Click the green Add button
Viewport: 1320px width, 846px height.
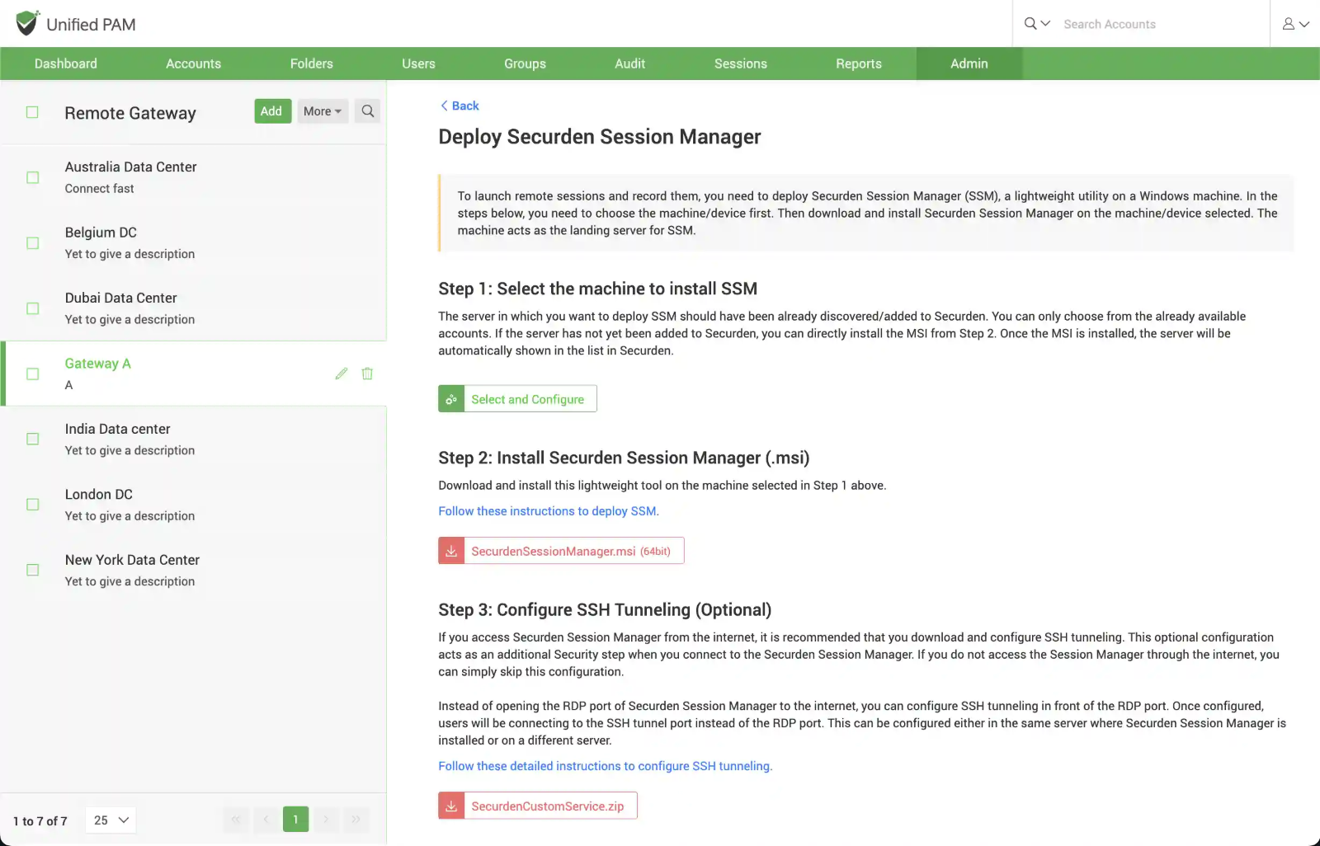point(272,111)
